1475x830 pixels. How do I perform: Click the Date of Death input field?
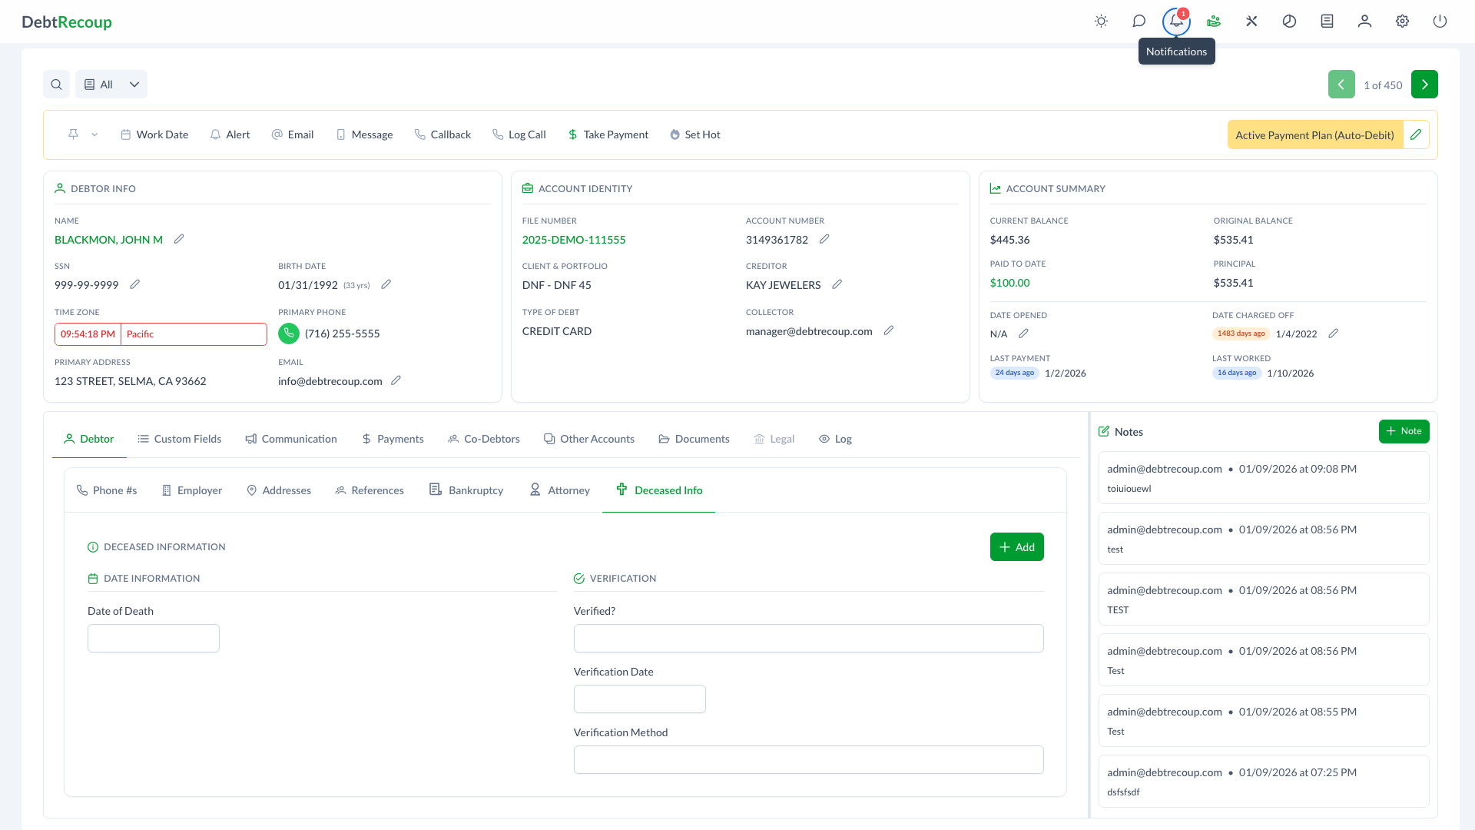(154, 639)
